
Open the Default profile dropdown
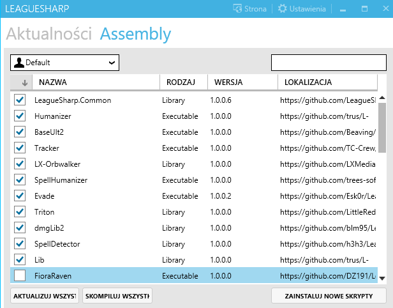(x=64, y=63)
